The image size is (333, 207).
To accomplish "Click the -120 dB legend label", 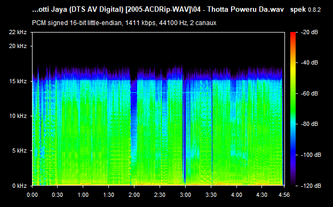I will point(311,186).
